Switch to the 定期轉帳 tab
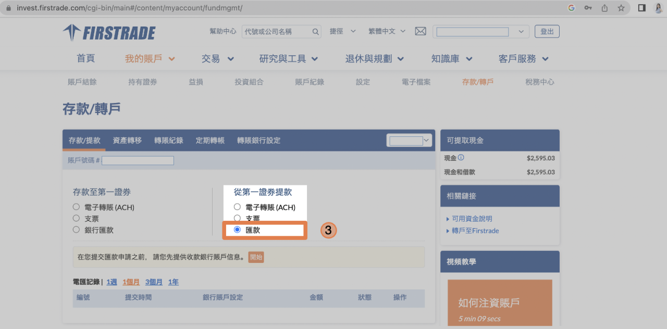667x329 pixels. tap(210, 140)
